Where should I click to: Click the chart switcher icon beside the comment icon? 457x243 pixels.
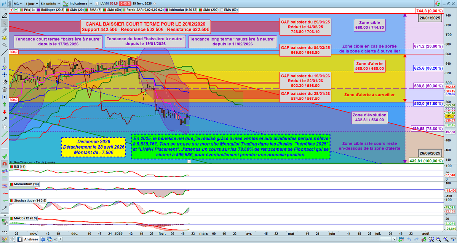[50, 239]
